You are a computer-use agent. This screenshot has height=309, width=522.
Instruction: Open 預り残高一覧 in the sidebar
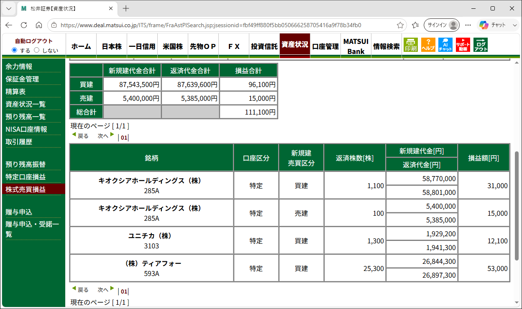(x=26, y=117)
